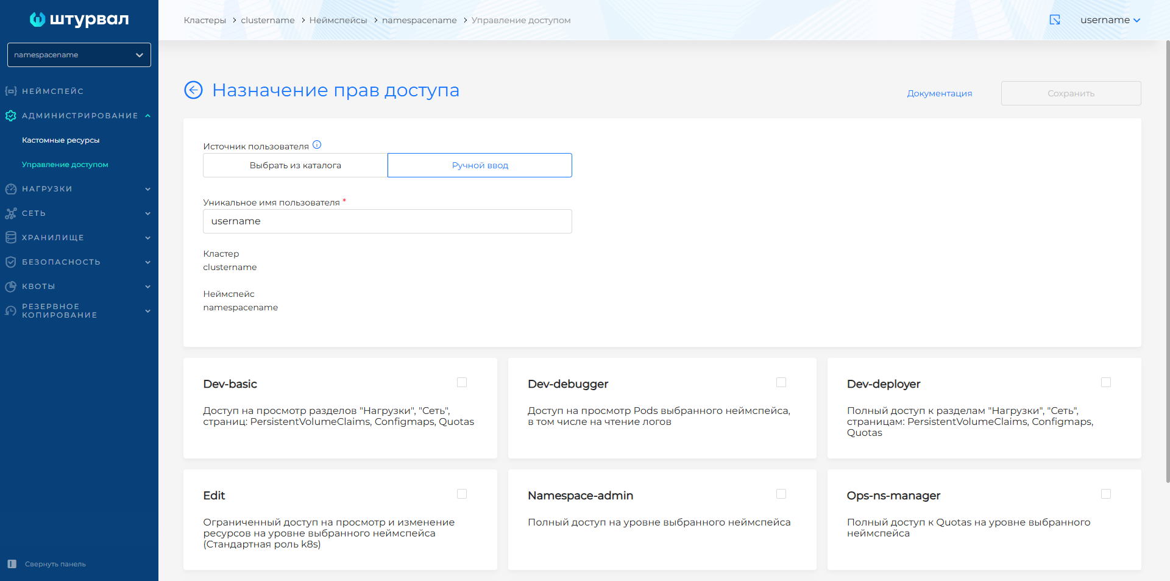This screenshot has height=581, width=1170.
Task: Click the Штурвал logo
Action: pyautogui.click(x=79, y=20)
